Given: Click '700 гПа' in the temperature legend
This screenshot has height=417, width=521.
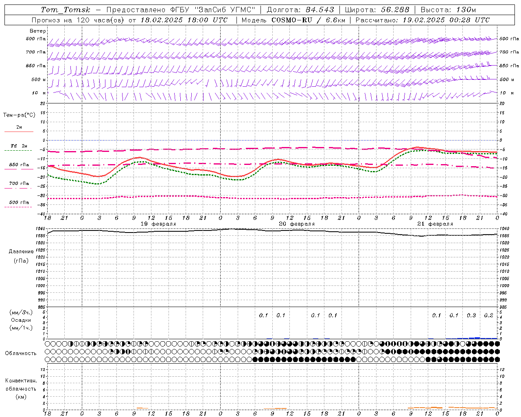Looking at the screenshot, I should 19,184.
